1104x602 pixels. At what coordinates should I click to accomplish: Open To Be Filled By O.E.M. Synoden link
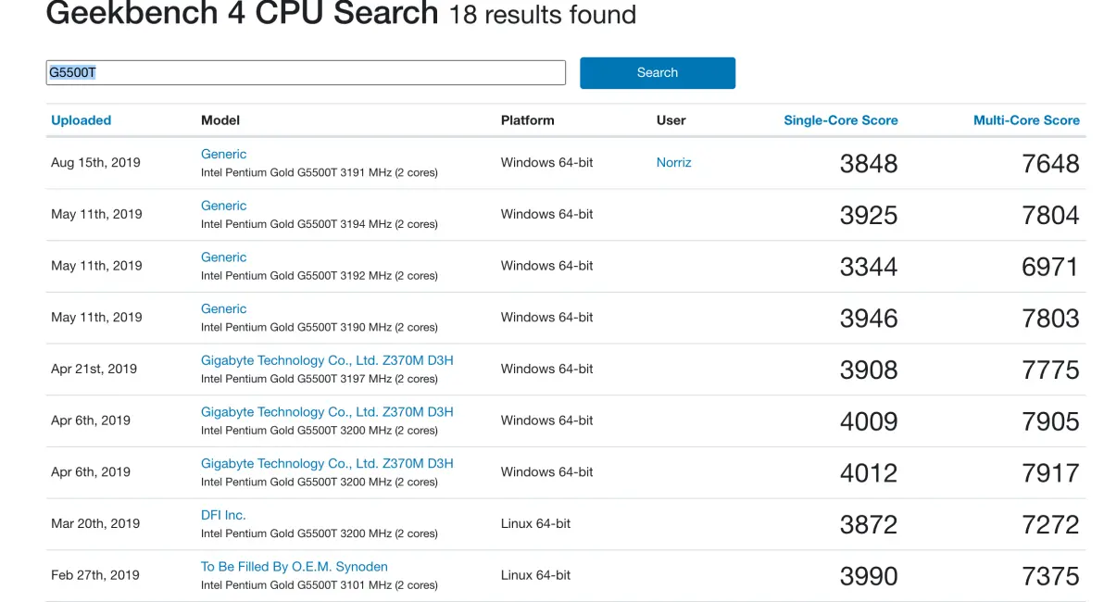(x=295, y=567)
